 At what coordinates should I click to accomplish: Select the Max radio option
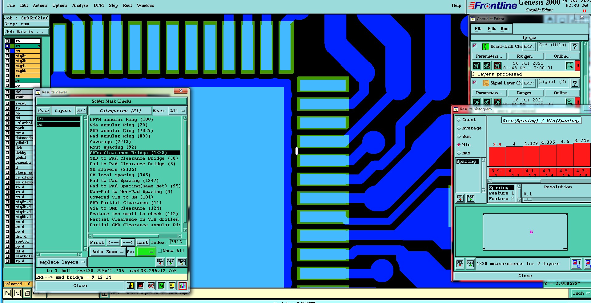click(x=459, y=153)
